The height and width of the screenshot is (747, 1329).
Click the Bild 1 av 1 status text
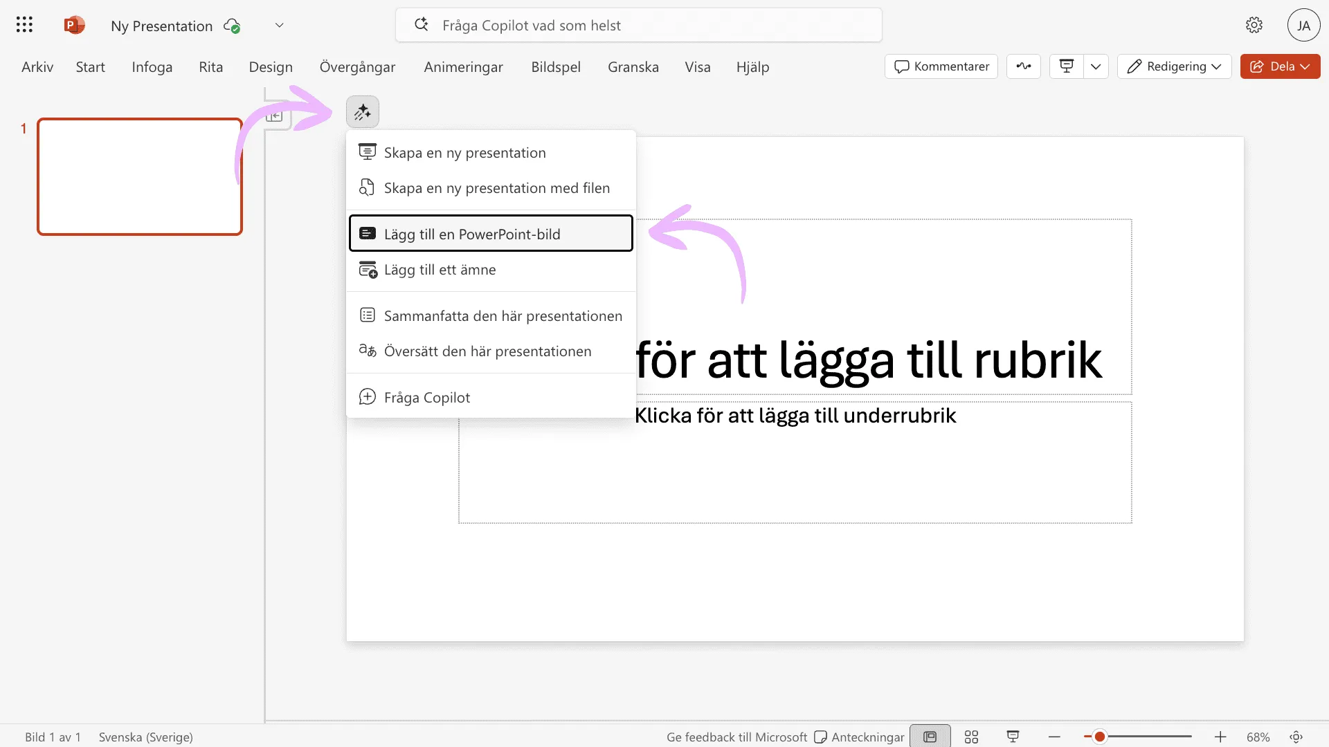(x=53, y=737)
